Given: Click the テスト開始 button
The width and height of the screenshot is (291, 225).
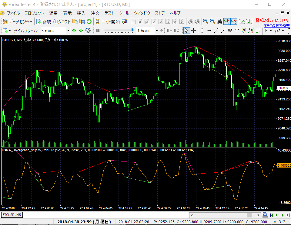Looking at the screenshot, I should [108, 21].
